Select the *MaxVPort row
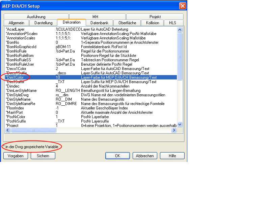The width and height of the screenshot is (270, 202). [91, 112]
